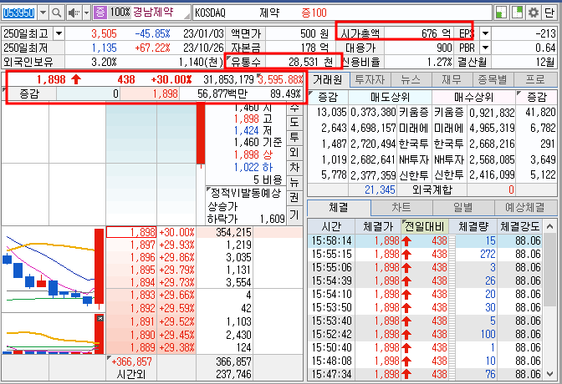The height and width of the screenshot is (384, 562).
Task: Select the 종목별 tab
Action: [x=493, y=79]
